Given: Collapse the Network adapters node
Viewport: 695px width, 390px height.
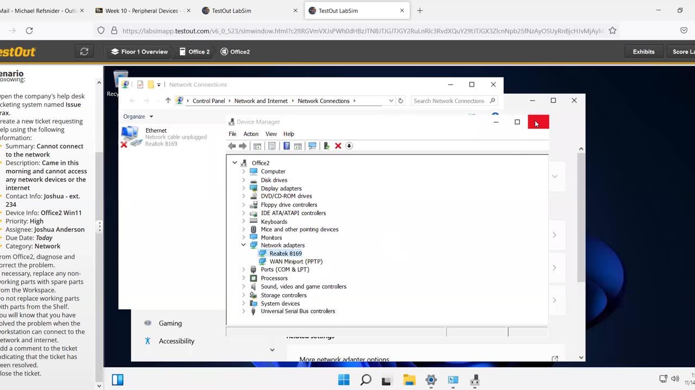Looking at the screenshot, I should click(243, 245).
